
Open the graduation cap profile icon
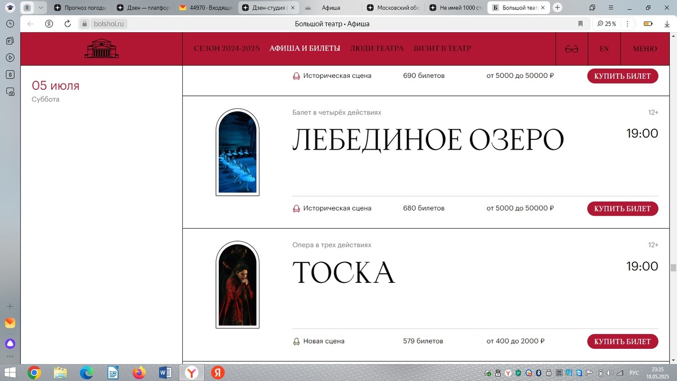point(10,7)
